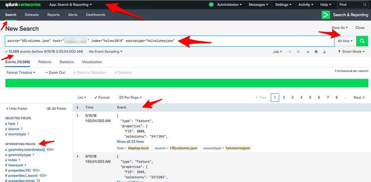371x182 pixels.
Task: Open the Settings menu
Action: 283,4
